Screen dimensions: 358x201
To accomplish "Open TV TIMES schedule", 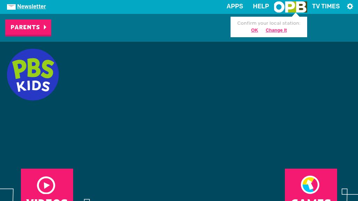I will click(326, 6).
